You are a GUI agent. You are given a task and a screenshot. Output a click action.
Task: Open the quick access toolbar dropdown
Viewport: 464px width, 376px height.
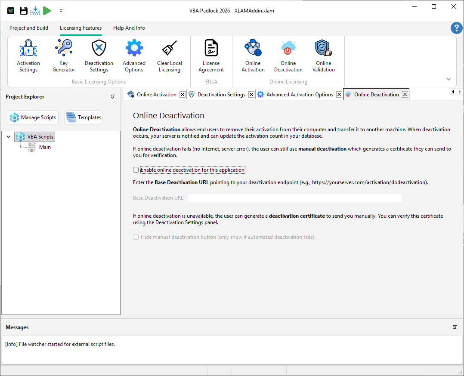coord(61,11)
